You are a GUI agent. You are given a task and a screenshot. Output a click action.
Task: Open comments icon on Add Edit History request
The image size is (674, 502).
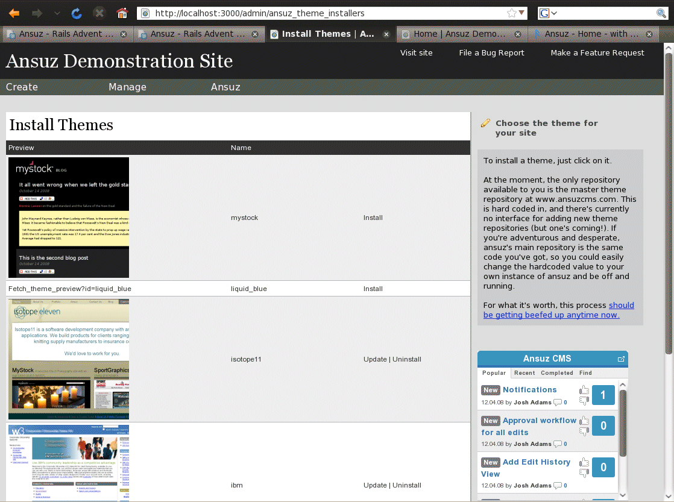point(558,486)
